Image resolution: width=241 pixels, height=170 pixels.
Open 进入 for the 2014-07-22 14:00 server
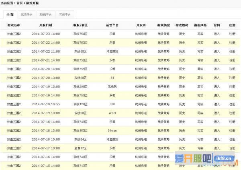coord(217,43)
